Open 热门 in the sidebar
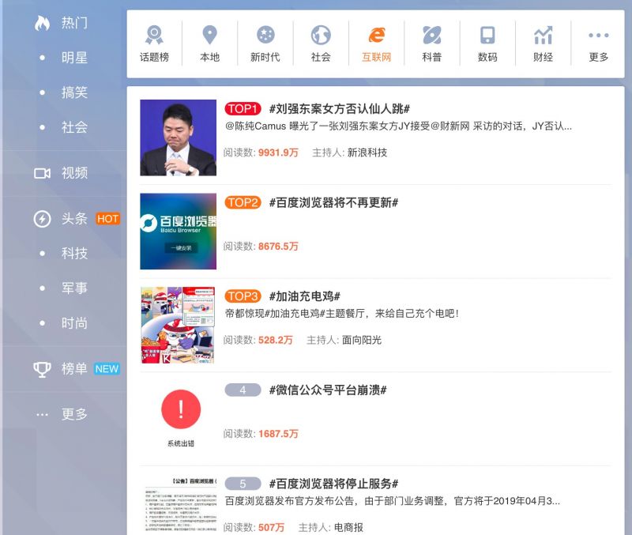Screen dimensions: 632x535 (74, 23)
